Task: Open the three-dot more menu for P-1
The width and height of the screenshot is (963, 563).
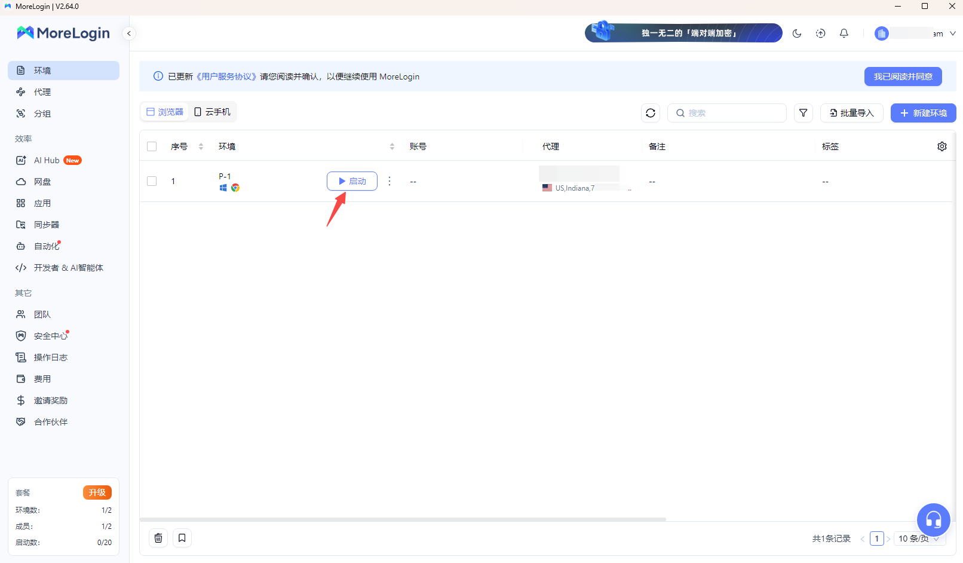Action: (x=390, y=181)
